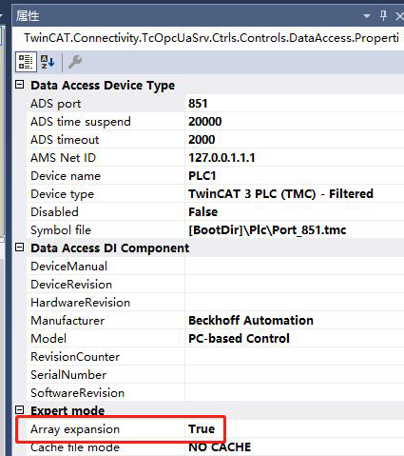Click Array expansion value True
Image resolution: width=404 pixels, height=456 pixels.
point(202,429)
